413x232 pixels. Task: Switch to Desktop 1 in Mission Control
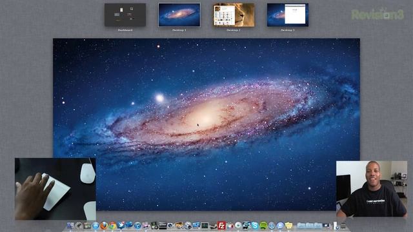[x=179, y=15]
